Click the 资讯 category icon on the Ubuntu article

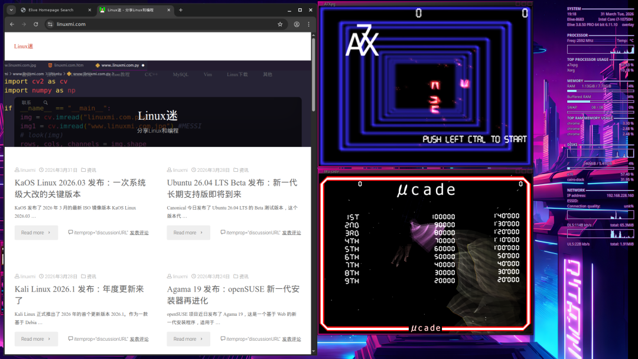235,169
